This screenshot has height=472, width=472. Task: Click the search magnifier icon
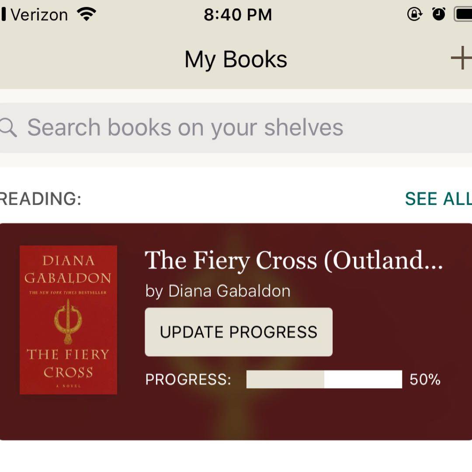(8, 128)
